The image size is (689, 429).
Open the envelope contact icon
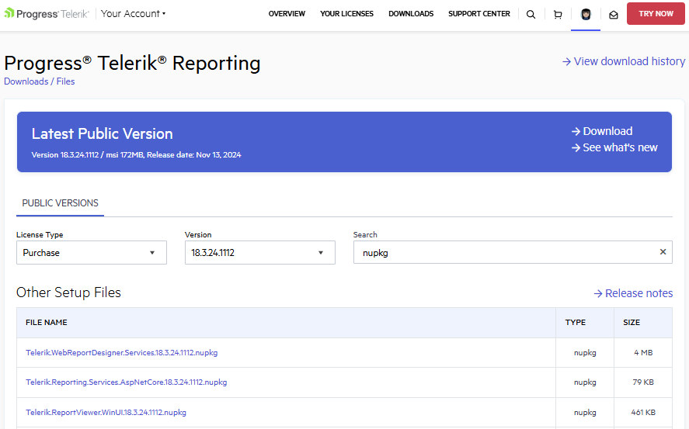click(614, 15)
